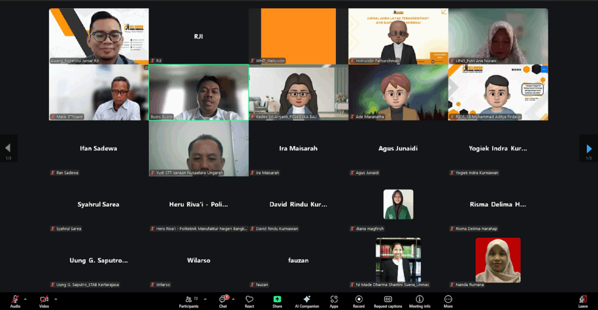
Task: Select Busro Busro's video tile
Action: click(199, 92)
